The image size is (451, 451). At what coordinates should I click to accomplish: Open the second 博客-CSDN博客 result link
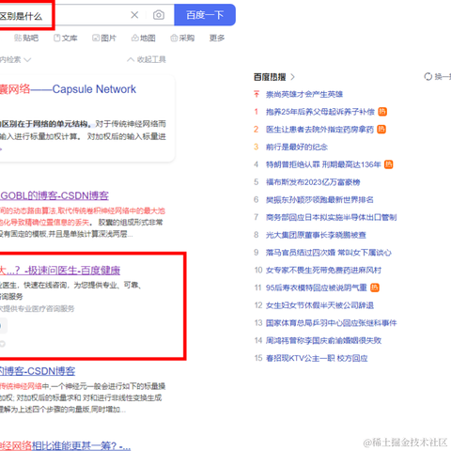pos(38,371)
